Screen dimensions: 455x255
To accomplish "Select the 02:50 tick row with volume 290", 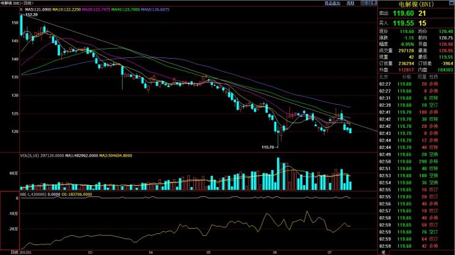I will pyautogui.click(x=416, y=161).
